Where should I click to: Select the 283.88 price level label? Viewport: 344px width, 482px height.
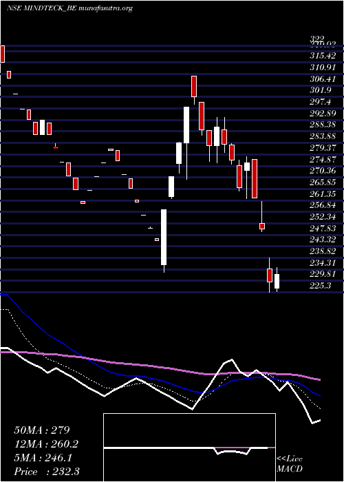coord(323,136)
